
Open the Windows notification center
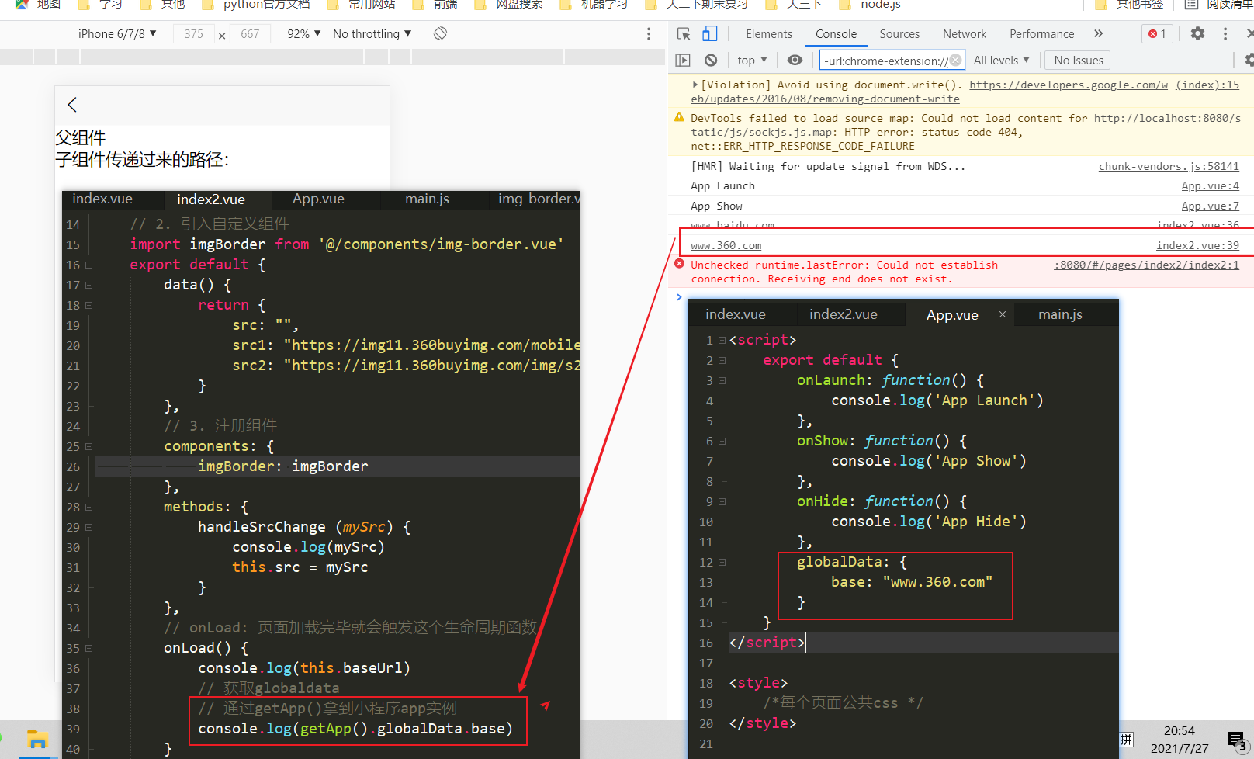coord(1237,740)
